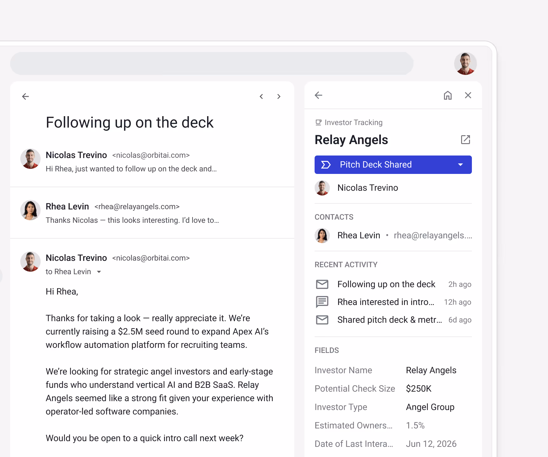Click the '12h ago' activity timestamp
Image resolution: width=548 pixels, height=457 pixels.
(x=458, y=302)
